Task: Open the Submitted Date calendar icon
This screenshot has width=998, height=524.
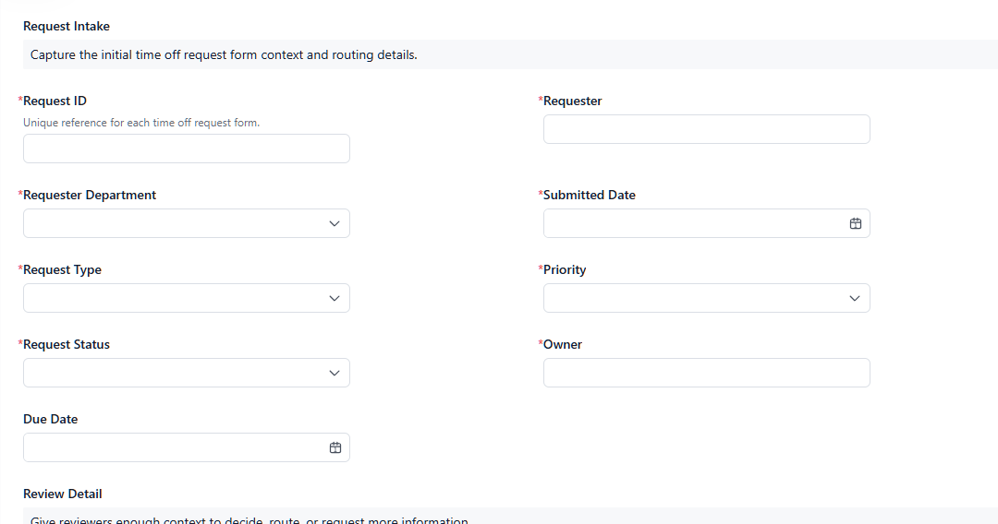Action: (856, 223)
